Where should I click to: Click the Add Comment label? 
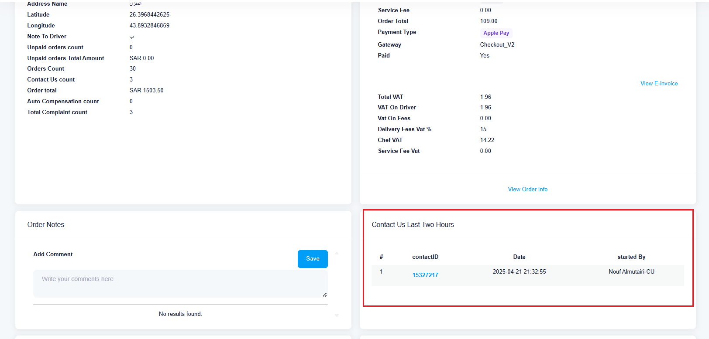53,254
